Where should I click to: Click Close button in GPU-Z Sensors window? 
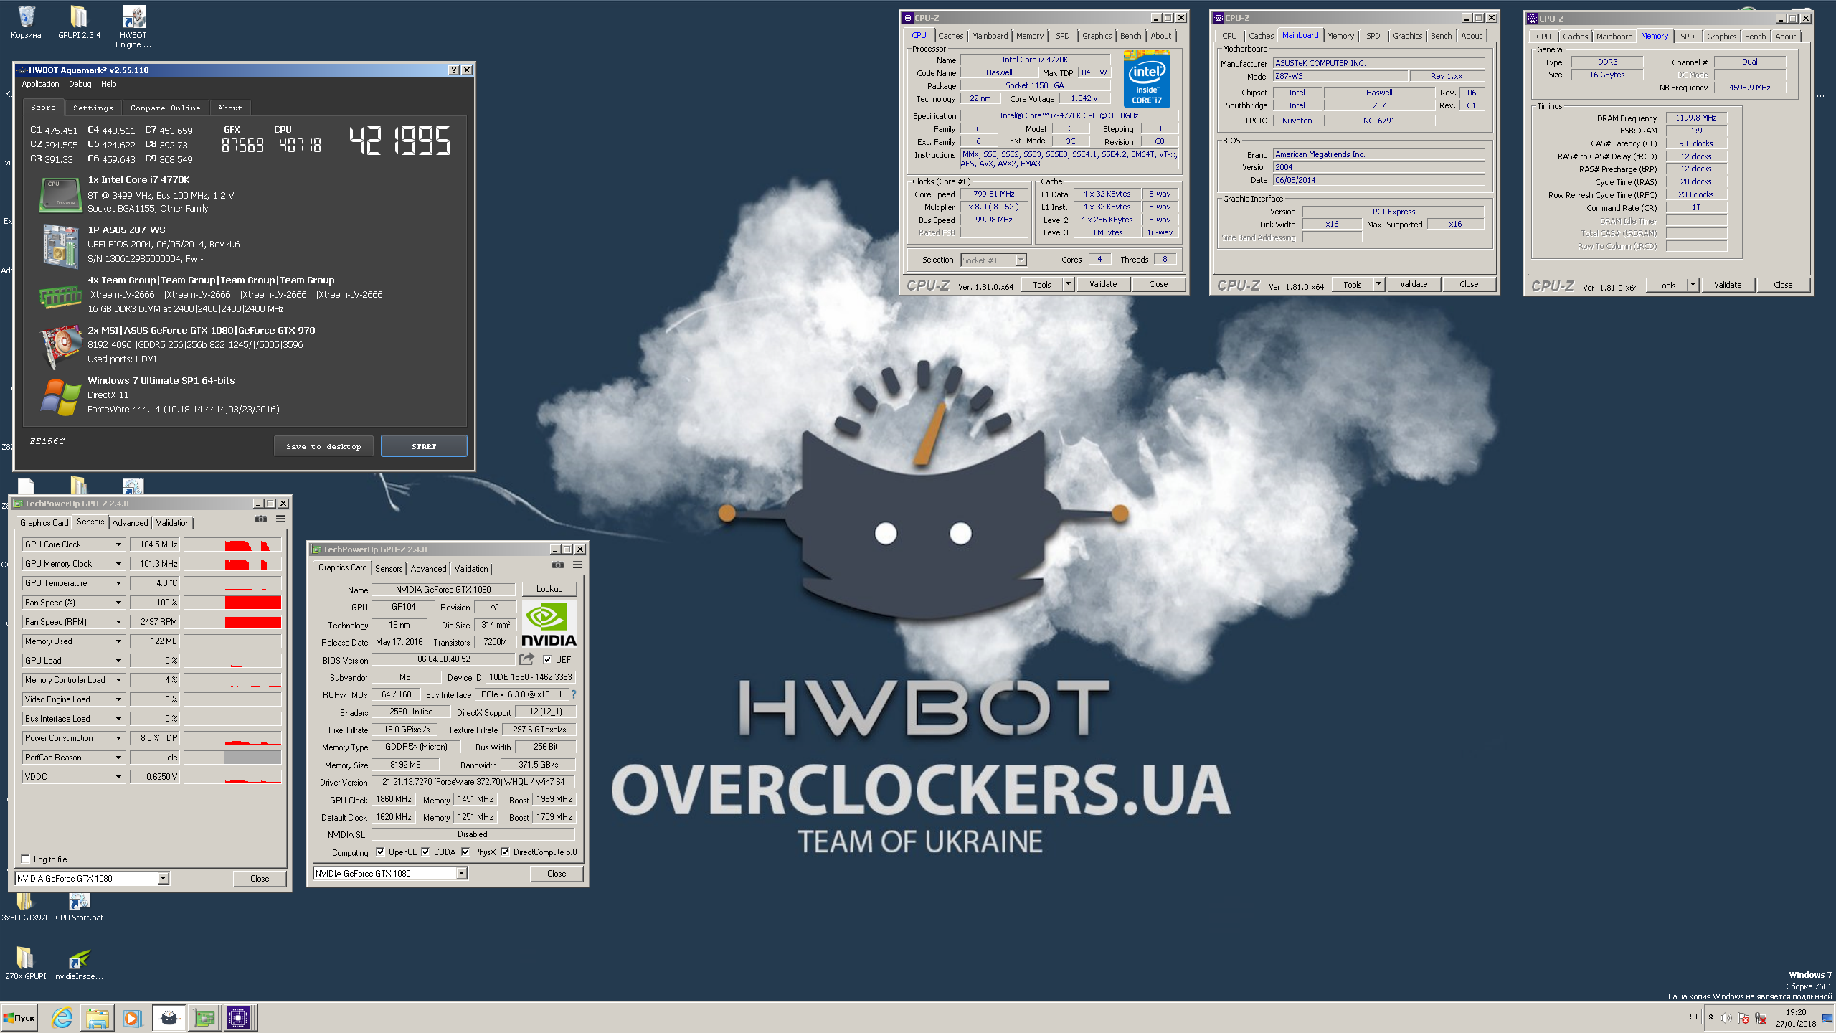pos(260,878)
